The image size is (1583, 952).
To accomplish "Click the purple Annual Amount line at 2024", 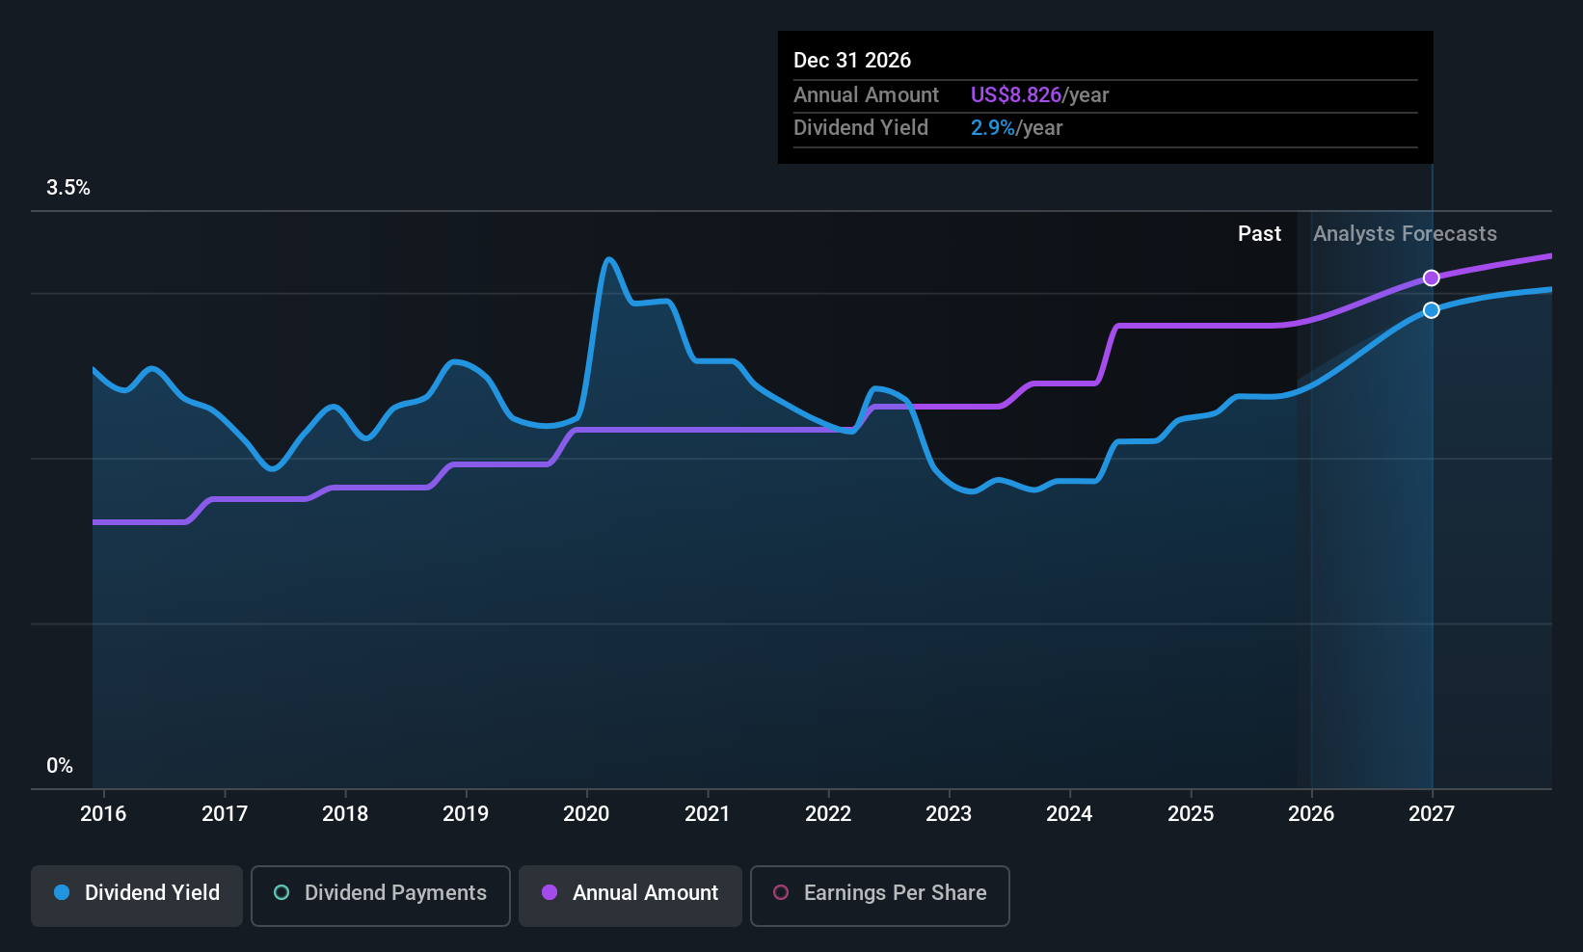I will coord(1069,383).
